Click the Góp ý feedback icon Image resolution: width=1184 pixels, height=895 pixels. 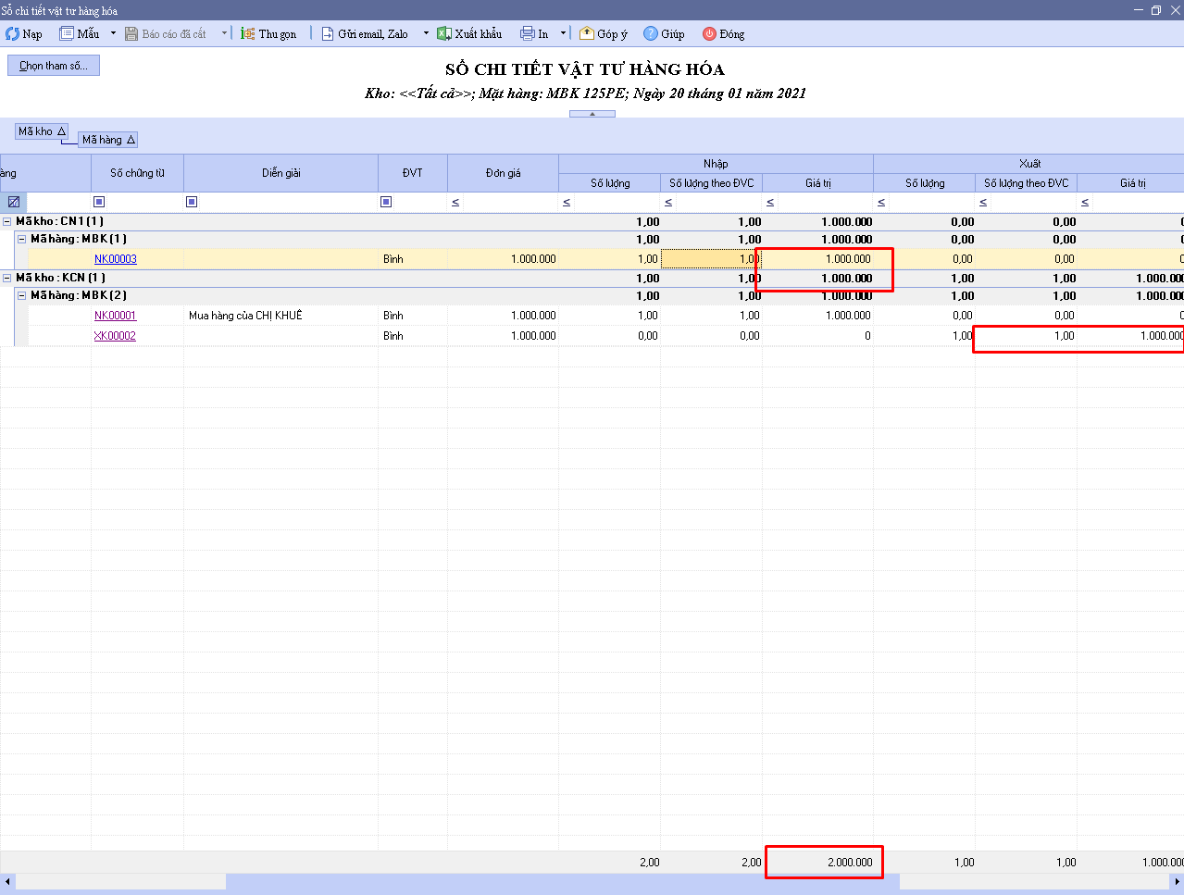coord(586,33)
